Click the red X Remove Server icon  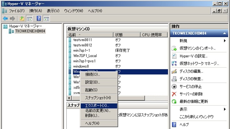click(x=174, y=94)
